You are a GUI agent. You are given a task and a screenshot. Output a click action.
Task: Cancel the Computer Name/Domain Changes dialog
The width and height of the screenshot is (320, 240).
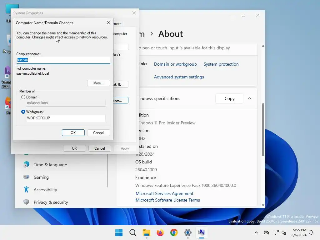[x=98, y=132]
